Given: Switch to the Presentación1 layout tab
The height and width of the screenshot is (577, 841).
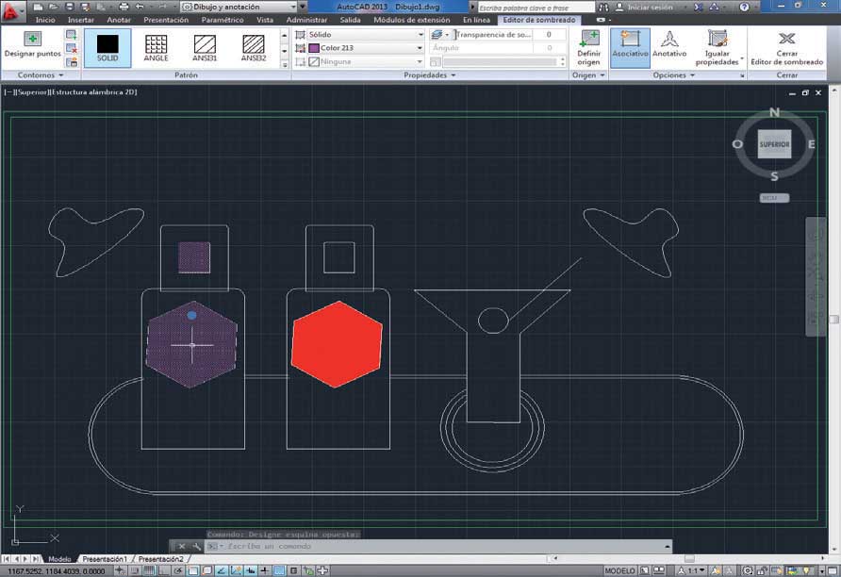Looking at the screenshot, I should [105, 559].
